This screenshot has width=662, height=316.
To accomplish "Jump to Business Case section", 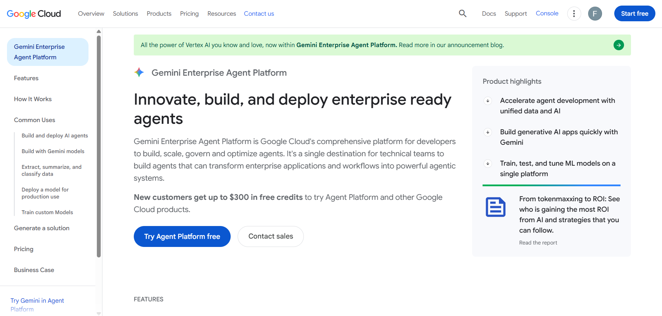I will pyautogui.click(x=34, y=270).
